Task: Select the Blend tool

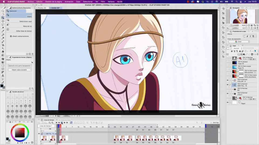Action: (x=3, y=55)
